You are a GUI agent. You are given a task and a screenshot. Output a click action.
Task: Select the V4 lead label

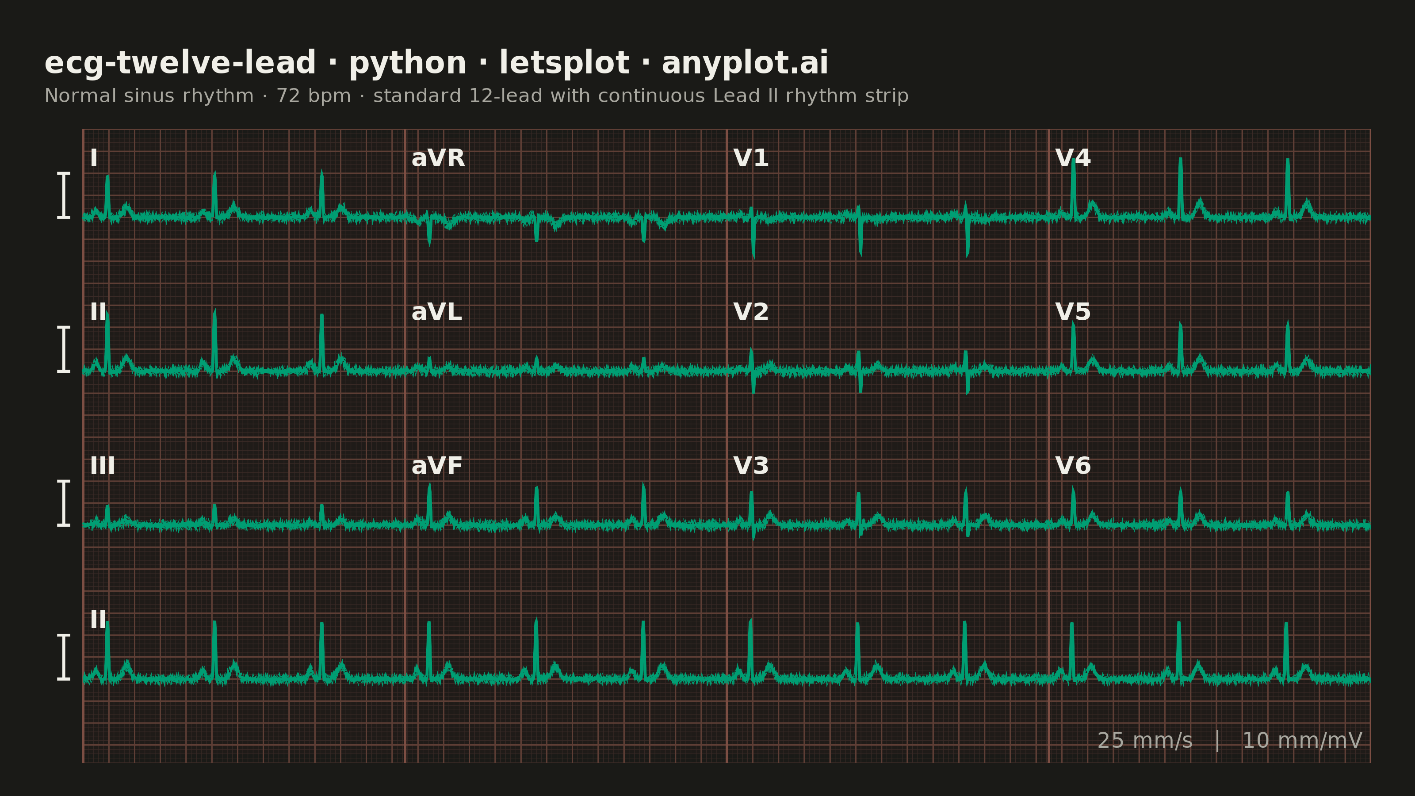click(x=1072, y=158)
